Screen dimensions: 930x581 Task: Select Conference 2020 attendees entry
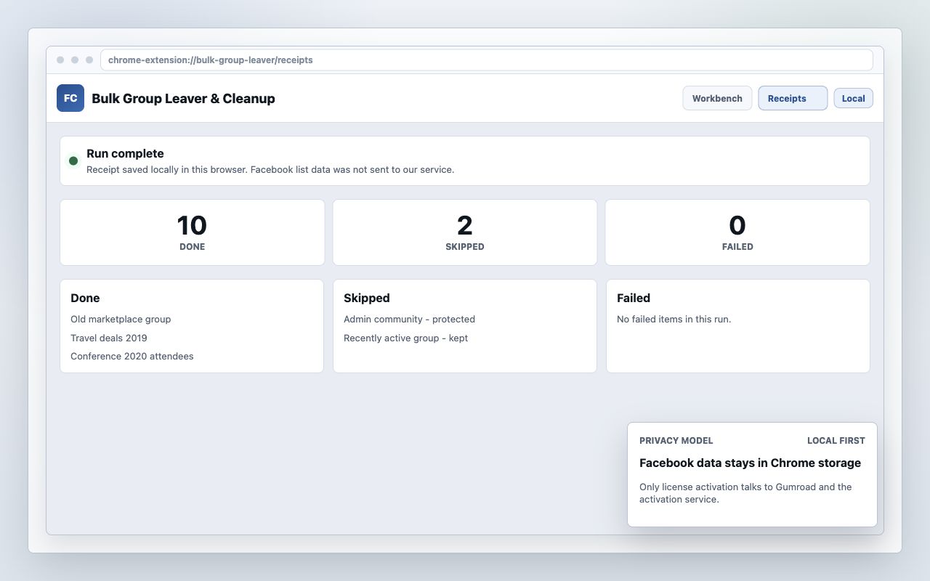pos(132,357)
